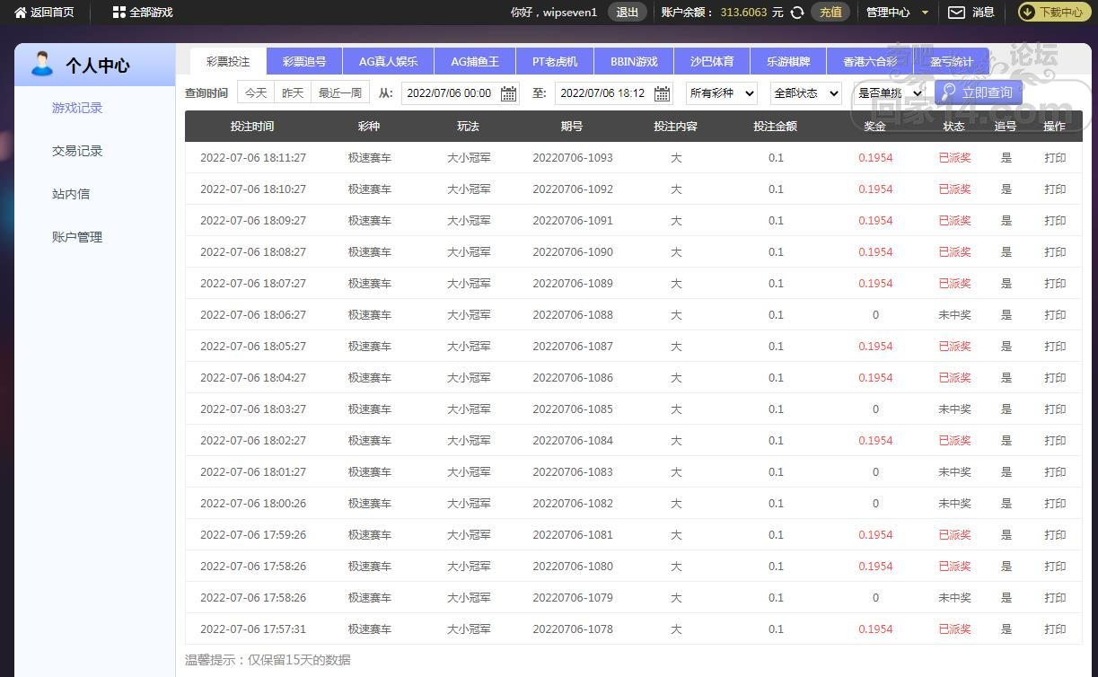Open the 是否单挑 dropdown
The image size is (1098, 677).
point(889,93)
